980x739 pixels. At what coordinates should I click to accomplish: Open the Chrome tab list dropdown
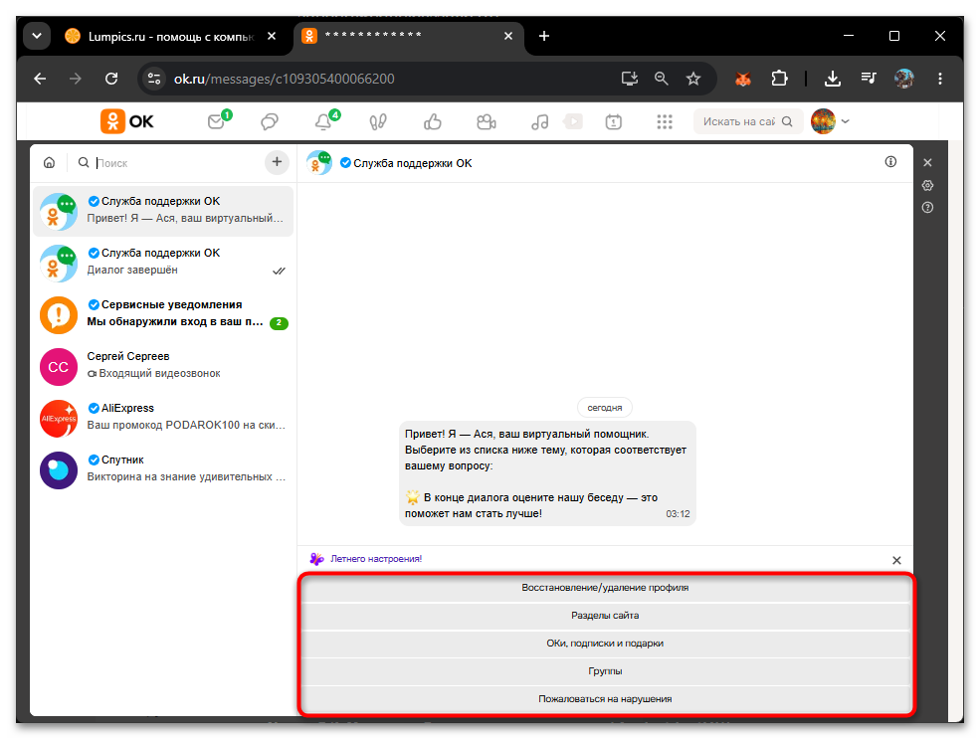(x=37, y=36)
